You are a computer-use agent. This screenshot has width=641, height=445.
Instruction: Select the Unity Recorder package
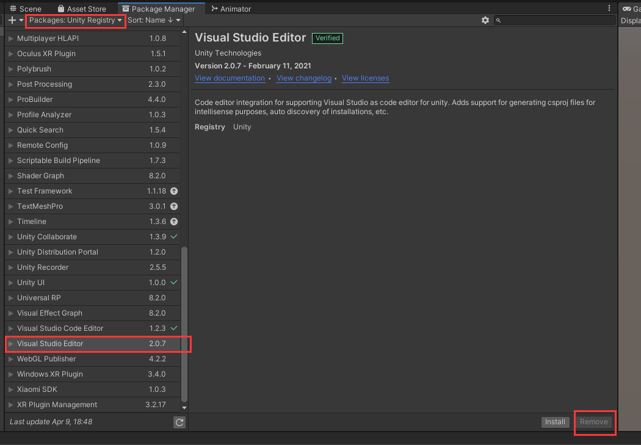point(92,267)
